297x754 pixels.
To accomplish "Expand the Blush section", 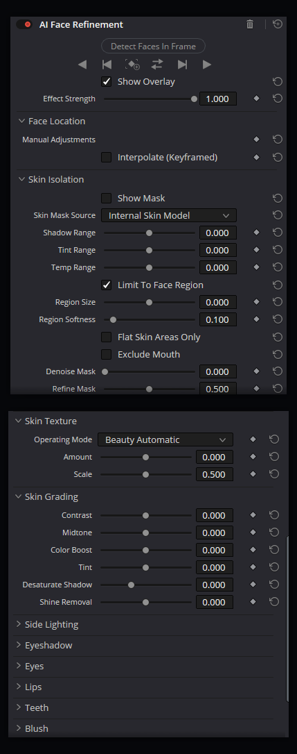I will [18, 728].
